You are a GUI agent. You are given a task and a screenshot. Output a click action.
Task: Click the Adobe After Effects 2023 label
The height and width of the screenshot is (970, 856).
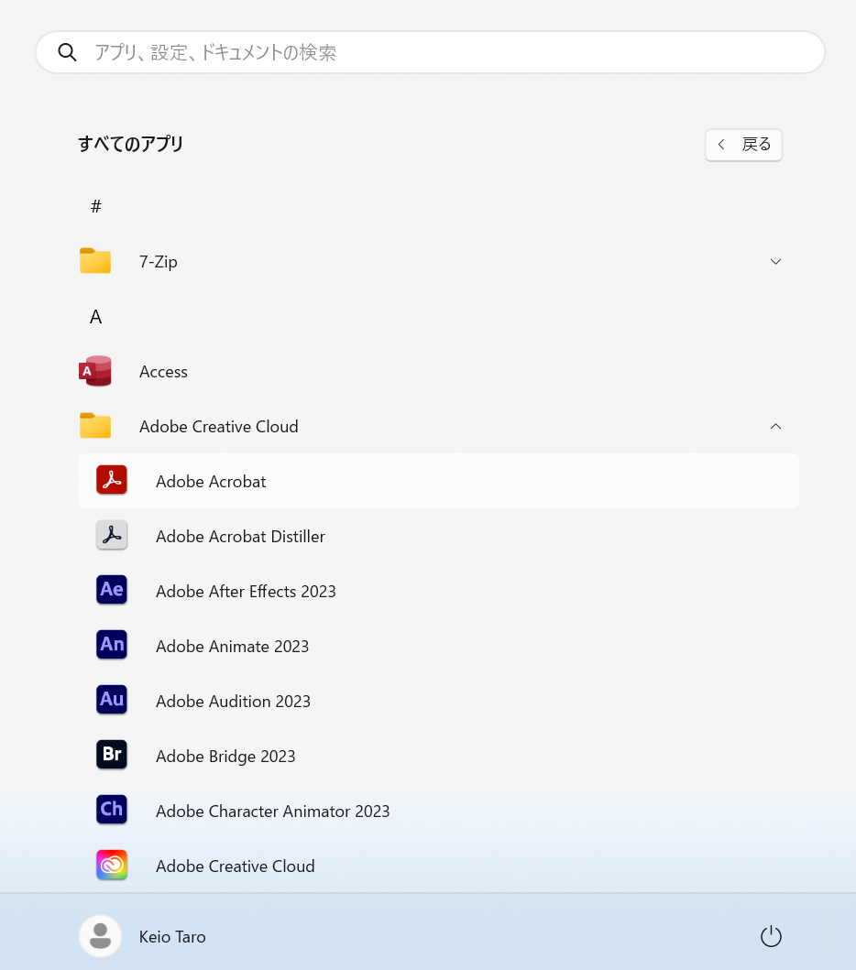click(x=246, y=592)
